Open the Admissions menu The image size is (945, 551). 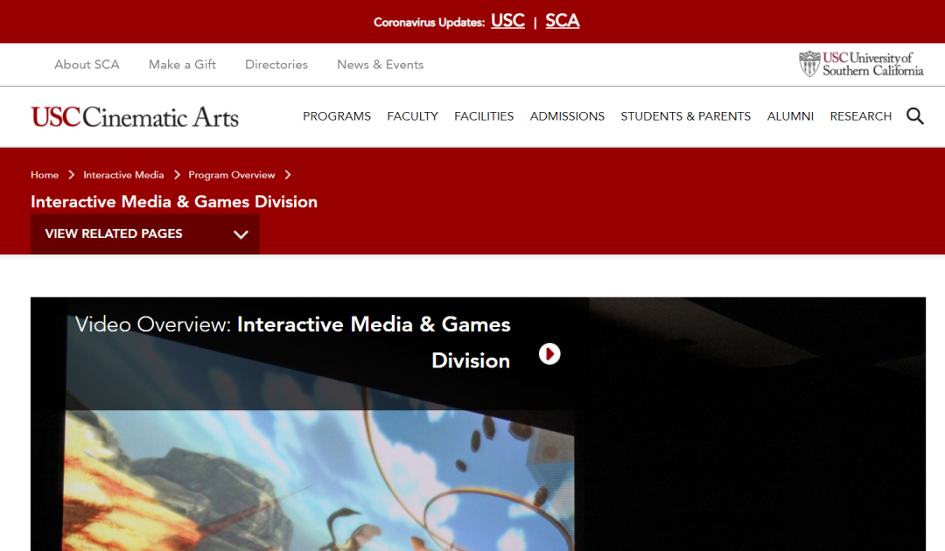[x=567, y=116]
